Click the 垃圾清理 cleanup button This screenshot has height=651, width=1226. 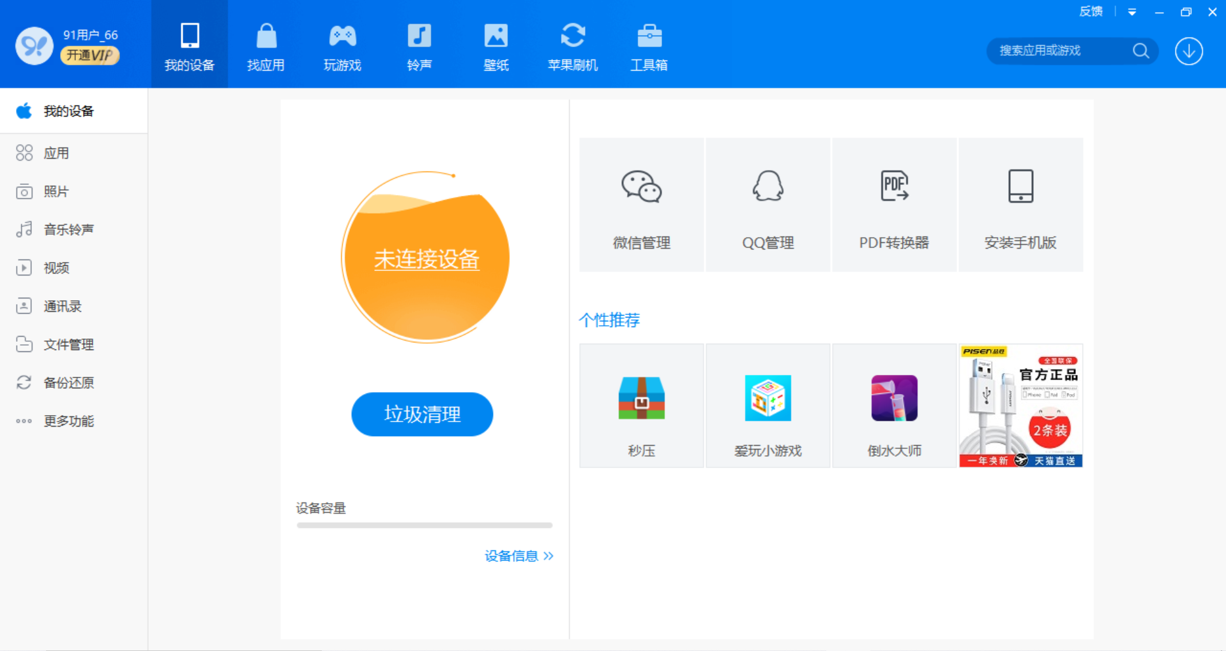[422, 414]
